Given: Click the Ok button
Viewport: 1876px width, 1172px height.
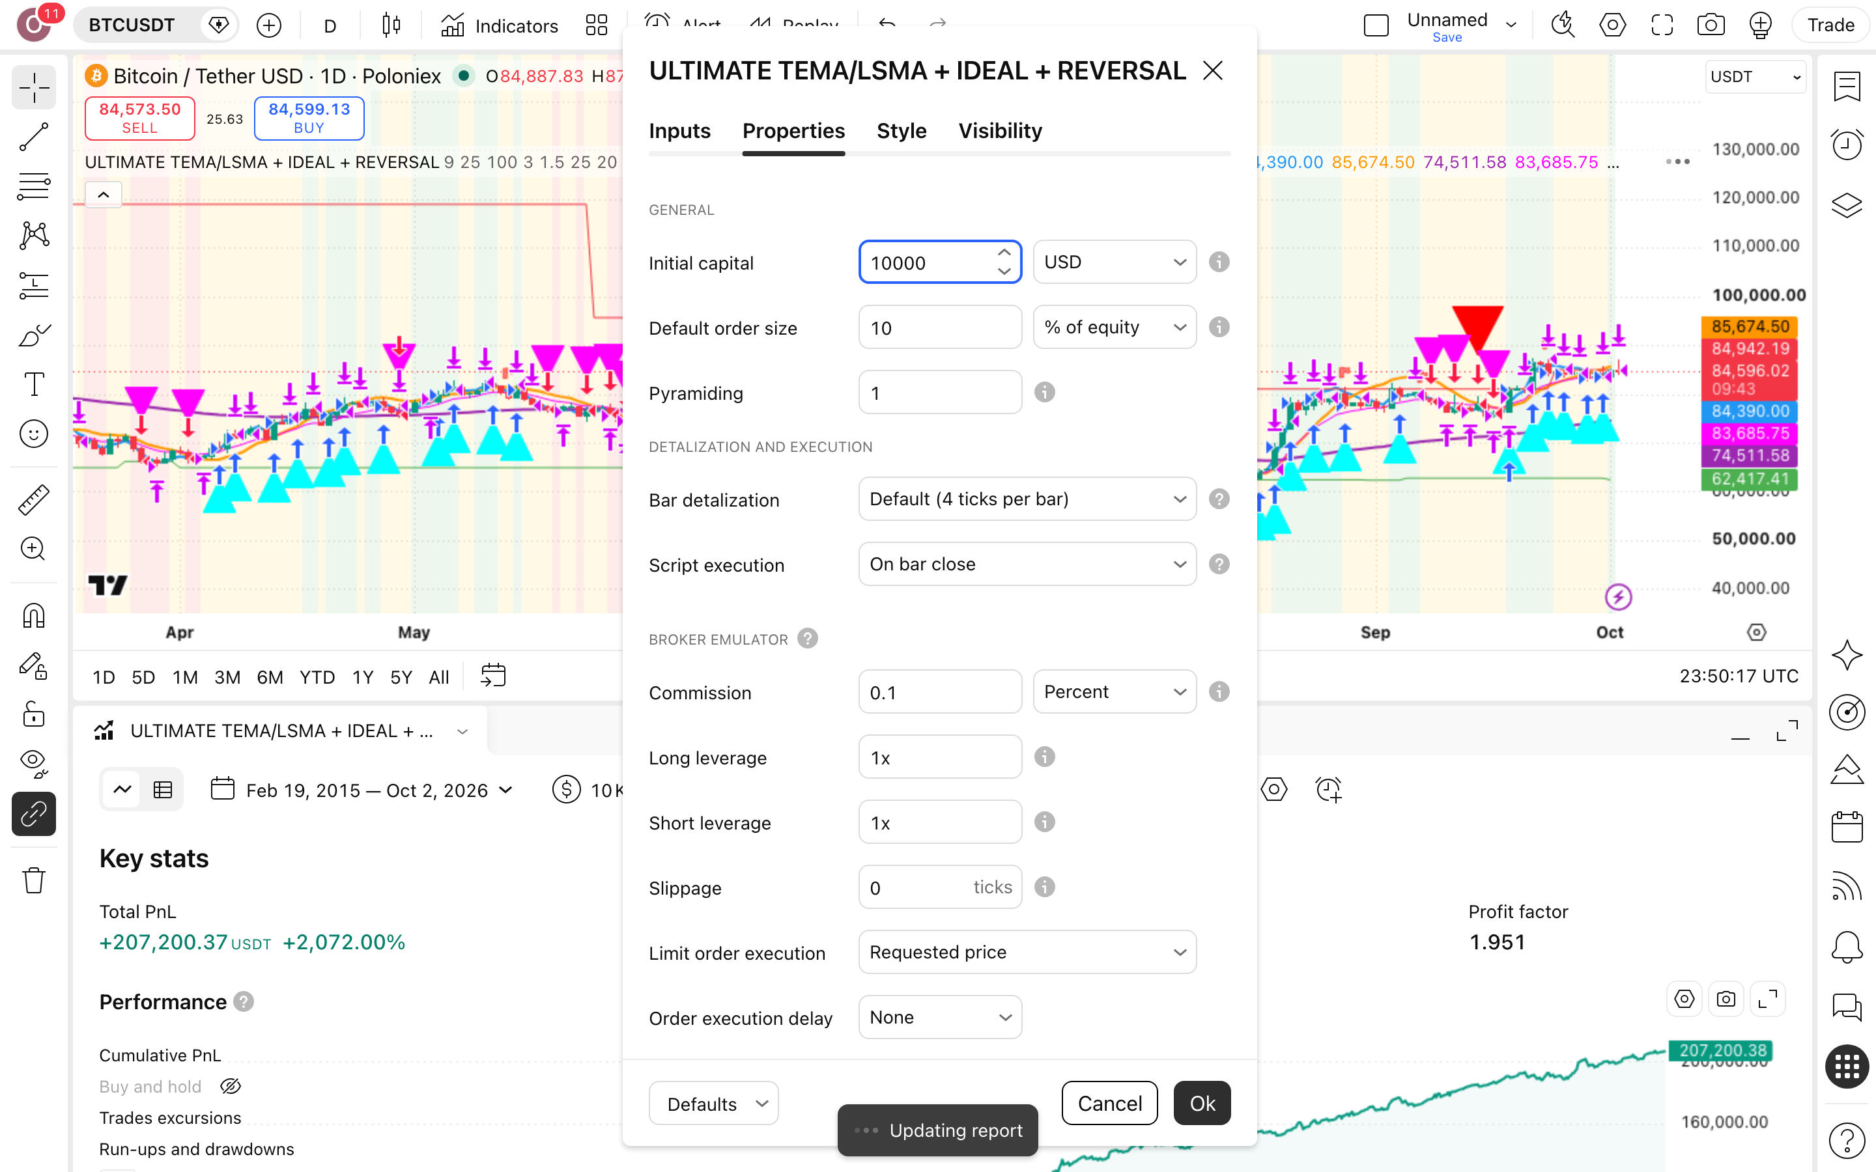Looking at the screenshot, I should coord(1202,1103).
